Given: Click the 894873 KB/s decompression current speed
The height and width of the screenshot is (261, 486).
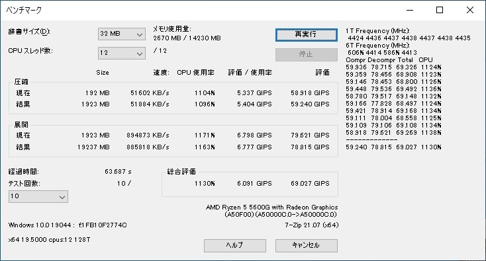Looking at the screenshot, I should [x=148, y=135].
